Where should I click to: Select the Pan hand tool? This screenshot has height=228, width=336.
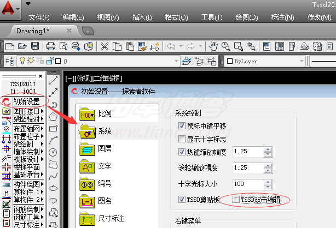click(x=213, y=46)
